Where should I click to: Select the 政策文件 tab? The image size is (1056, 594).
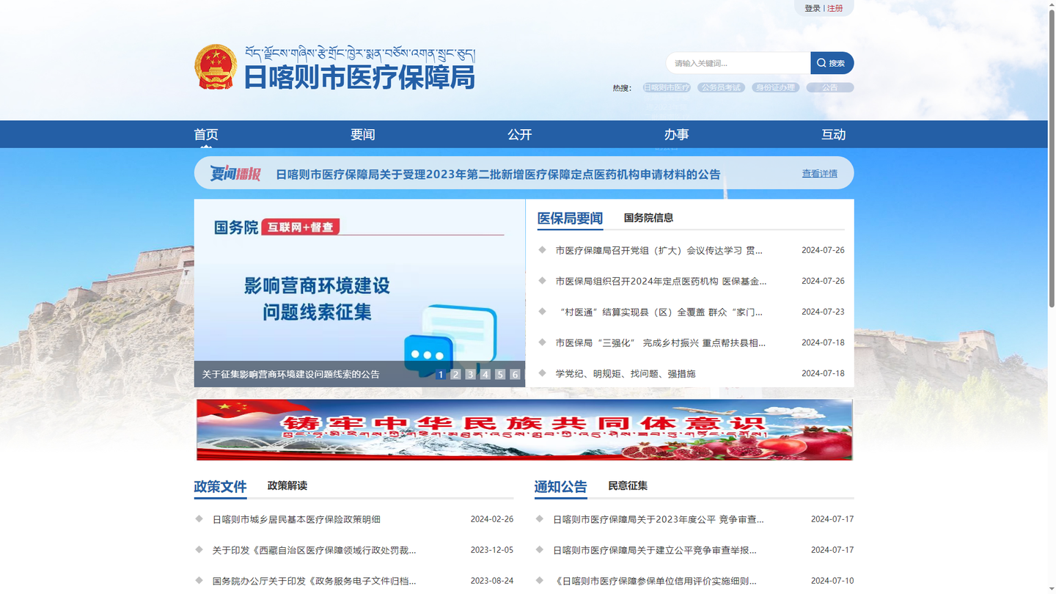coord(220,487)
